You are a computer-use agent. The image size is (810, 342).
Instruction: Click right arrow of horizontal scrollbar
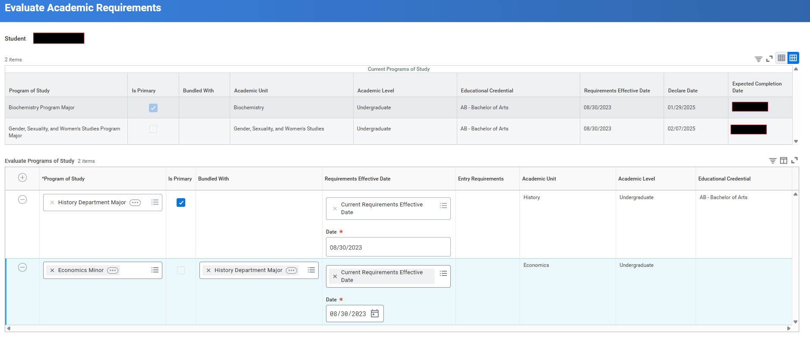tap(789, 329)
